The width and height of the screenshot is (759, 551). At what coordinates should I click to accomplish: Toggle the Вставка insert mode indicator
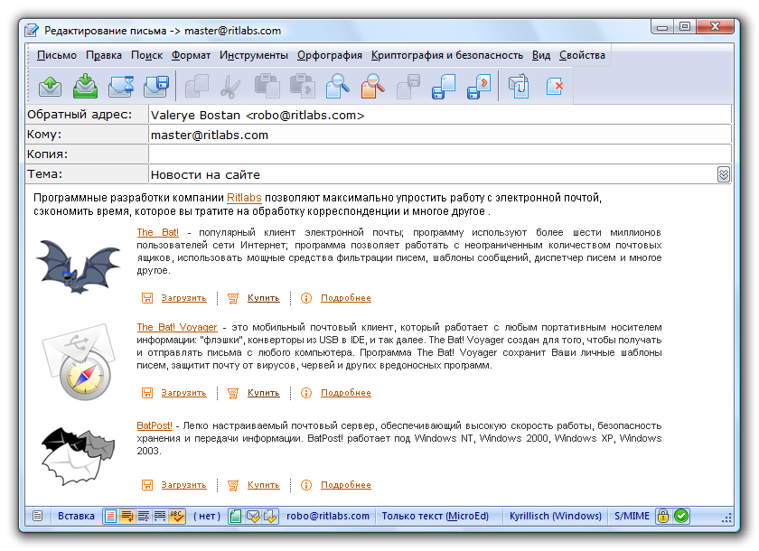76,516
